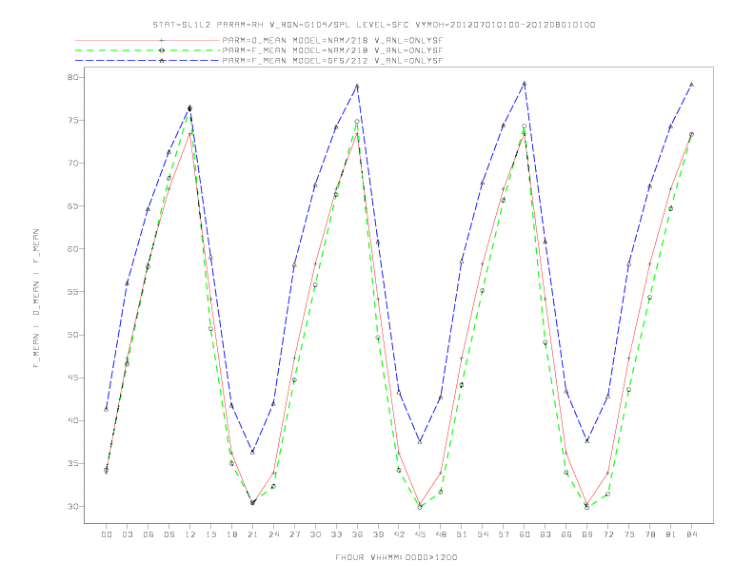Viewport: 754px width, 582px height.
Task: Click the blue dashed legend line sample
Action: [148, 61]
